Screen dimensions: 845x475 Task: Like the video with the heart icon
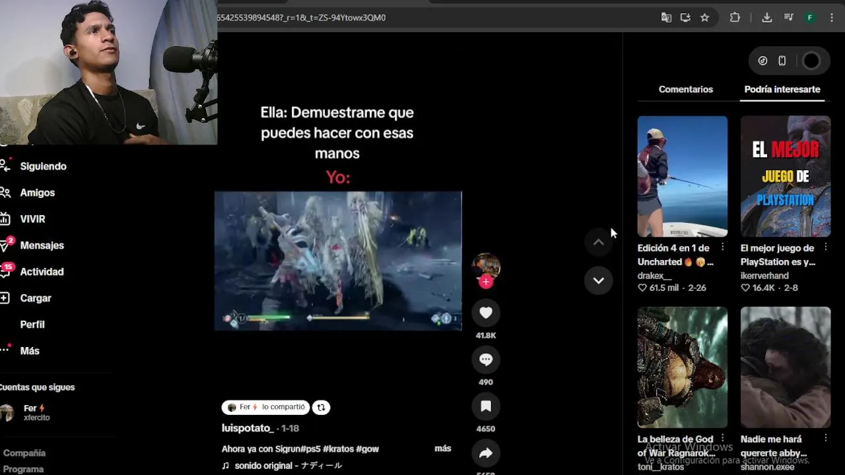pos(486,313)
